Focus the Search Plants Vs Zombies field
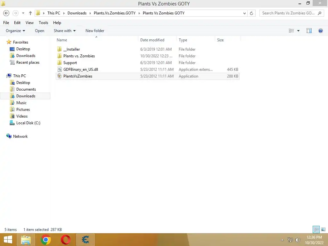The image size is (328, 246). click(x=291, y=13)
